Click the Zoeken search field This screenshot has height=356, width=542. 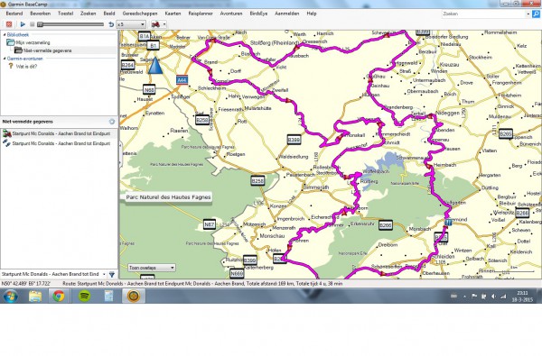(x=484, y=14)
